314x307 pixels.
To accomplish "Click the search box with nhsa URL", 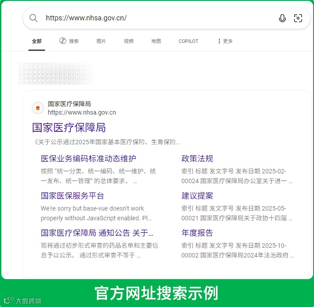I will (x=167, y=18).
